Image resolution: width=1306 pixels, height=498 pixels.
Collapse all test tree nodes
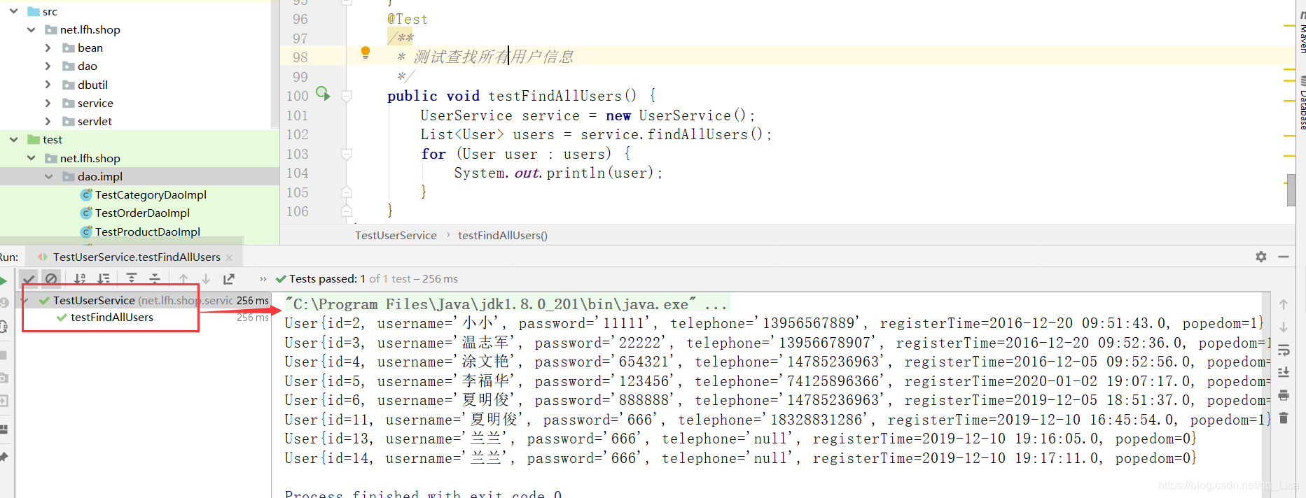point(155,278)
